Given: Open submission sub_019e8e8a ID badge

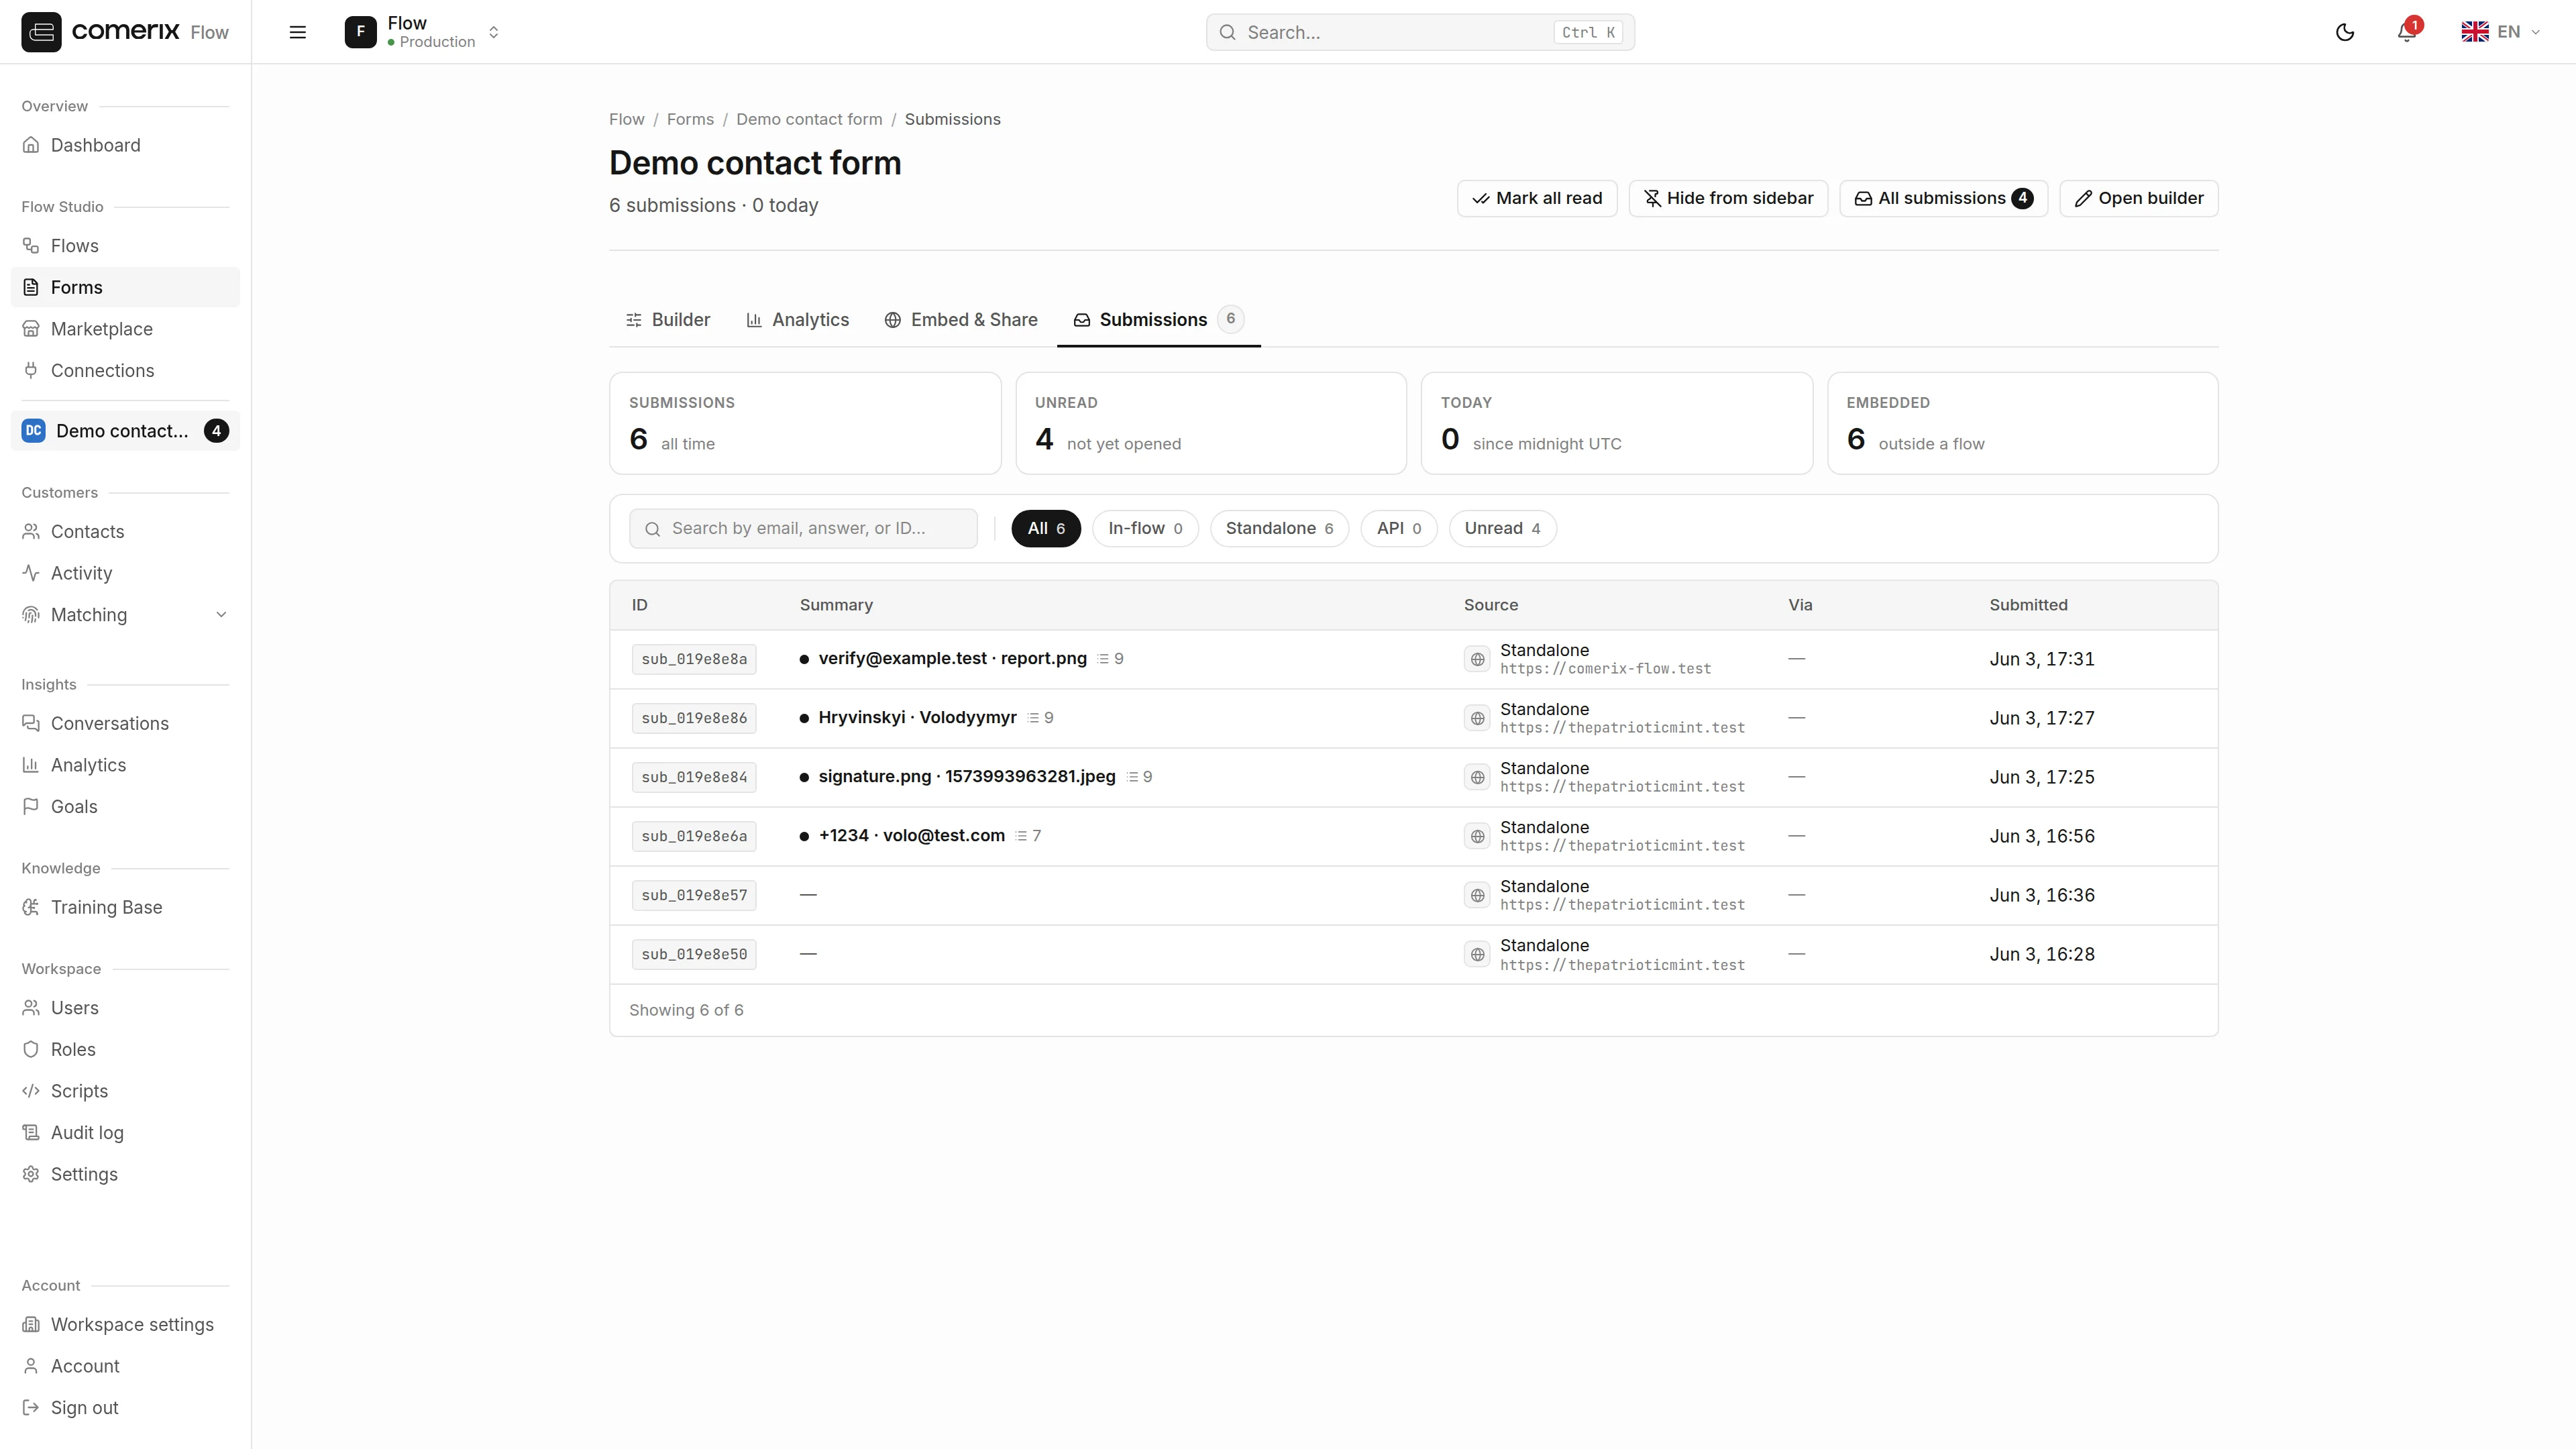Looking at the screenshot, I should click(x=694, y=660).
